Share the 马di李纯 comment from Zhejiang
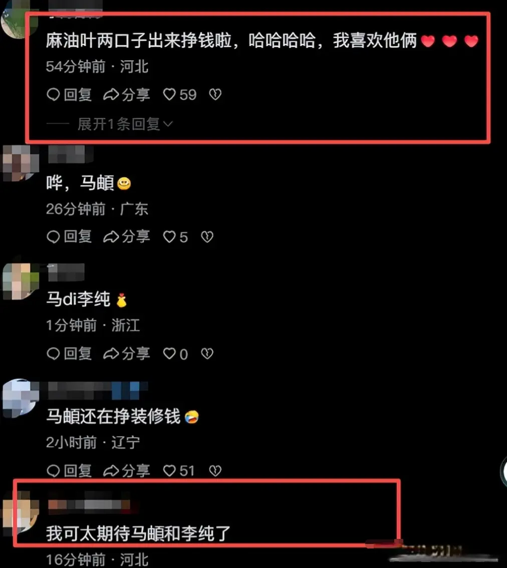This screenshot has height=568, width=507. (127, 353)
